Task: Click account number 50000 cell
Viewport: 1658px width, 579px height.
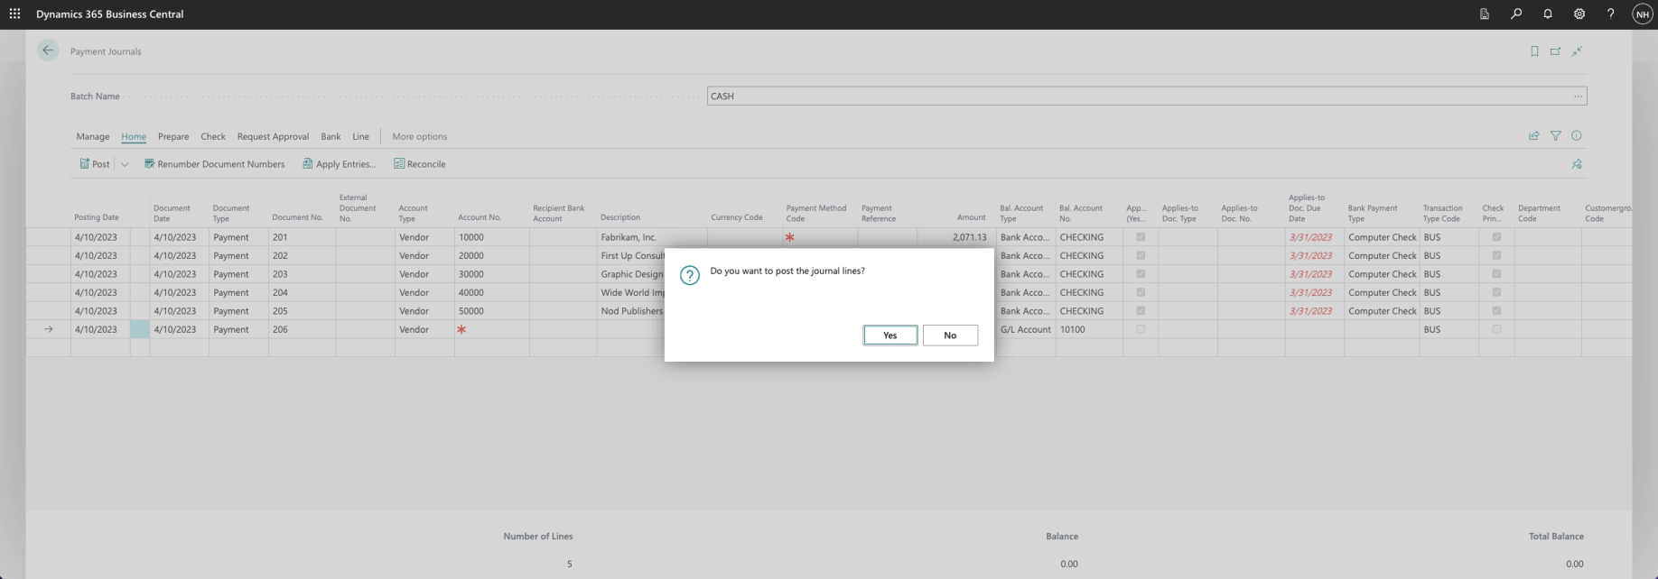Action: [x=491, y=311]
